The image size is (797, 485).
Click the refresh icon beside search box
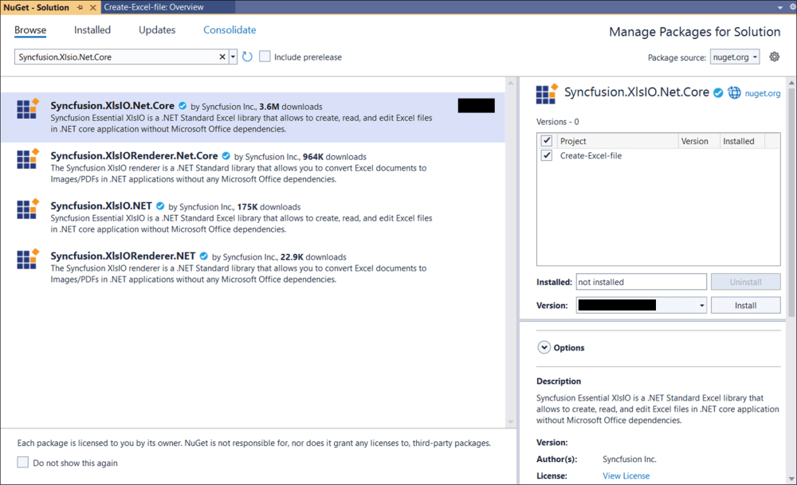[247, 57]
